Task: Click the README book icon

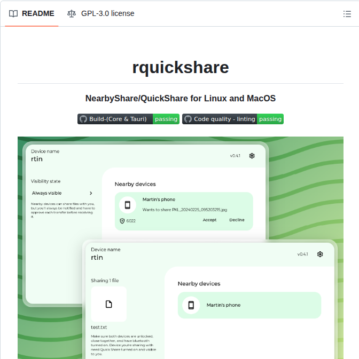Action: (x=13, y=14)
